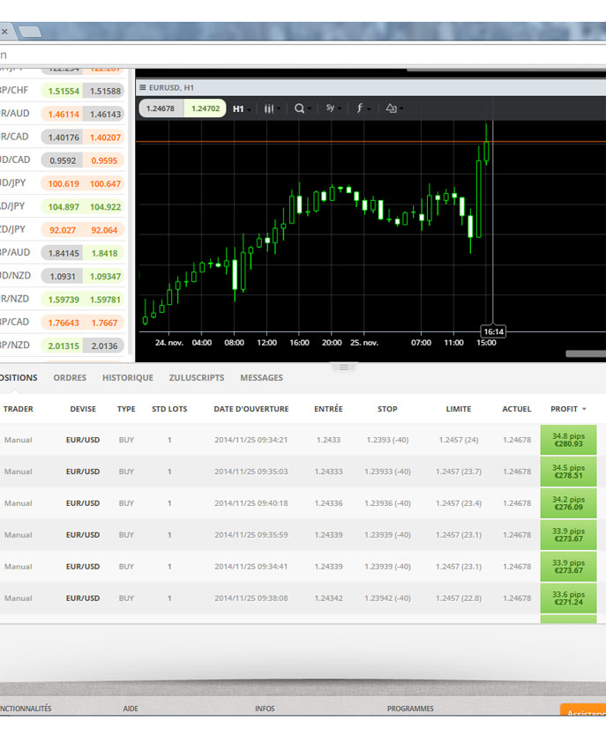The width and height of the screenshot is (606, 743).
Task: Click the 16:14 crosshair time marker
Action: tap(493, 331)
